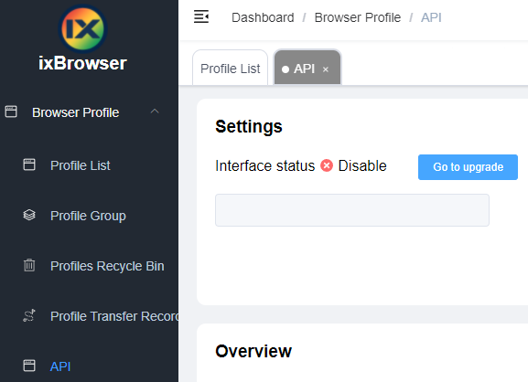This screenshot has height=382, width=528.
Task: Click the Browser Profile window icon
Action: click(x=11, y=111)
